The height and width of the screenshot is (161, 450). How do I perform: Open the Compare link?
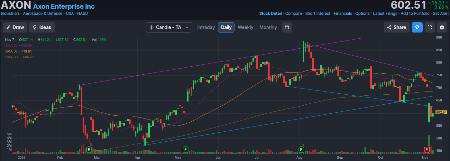point(293,14)
